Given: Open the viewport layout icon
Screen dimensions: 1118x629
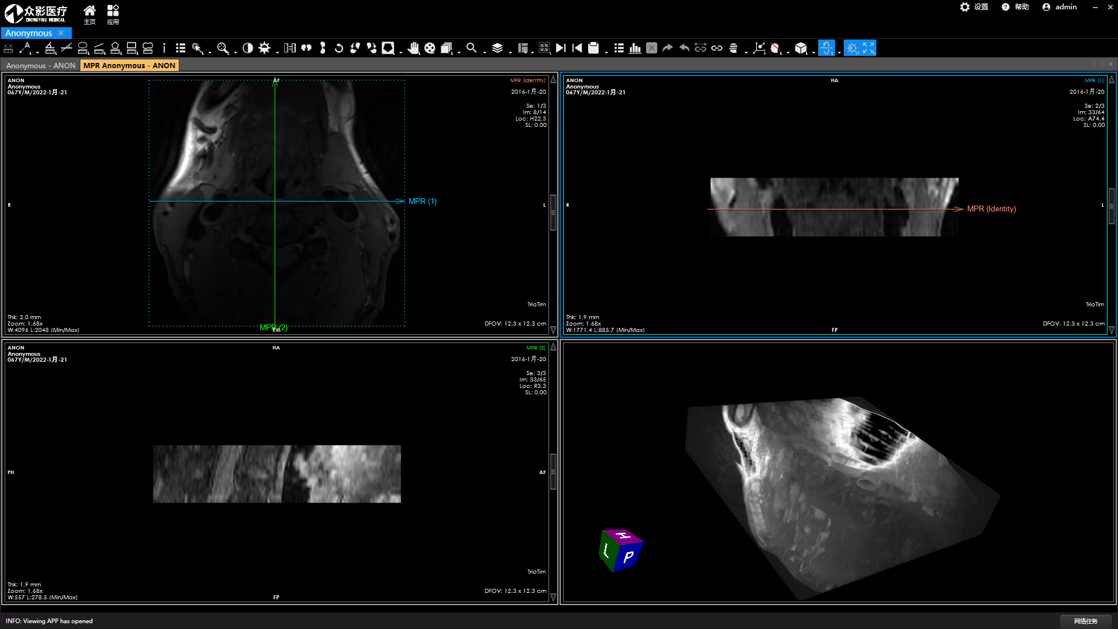Looking at the screenshot, I should coord(523,48).
